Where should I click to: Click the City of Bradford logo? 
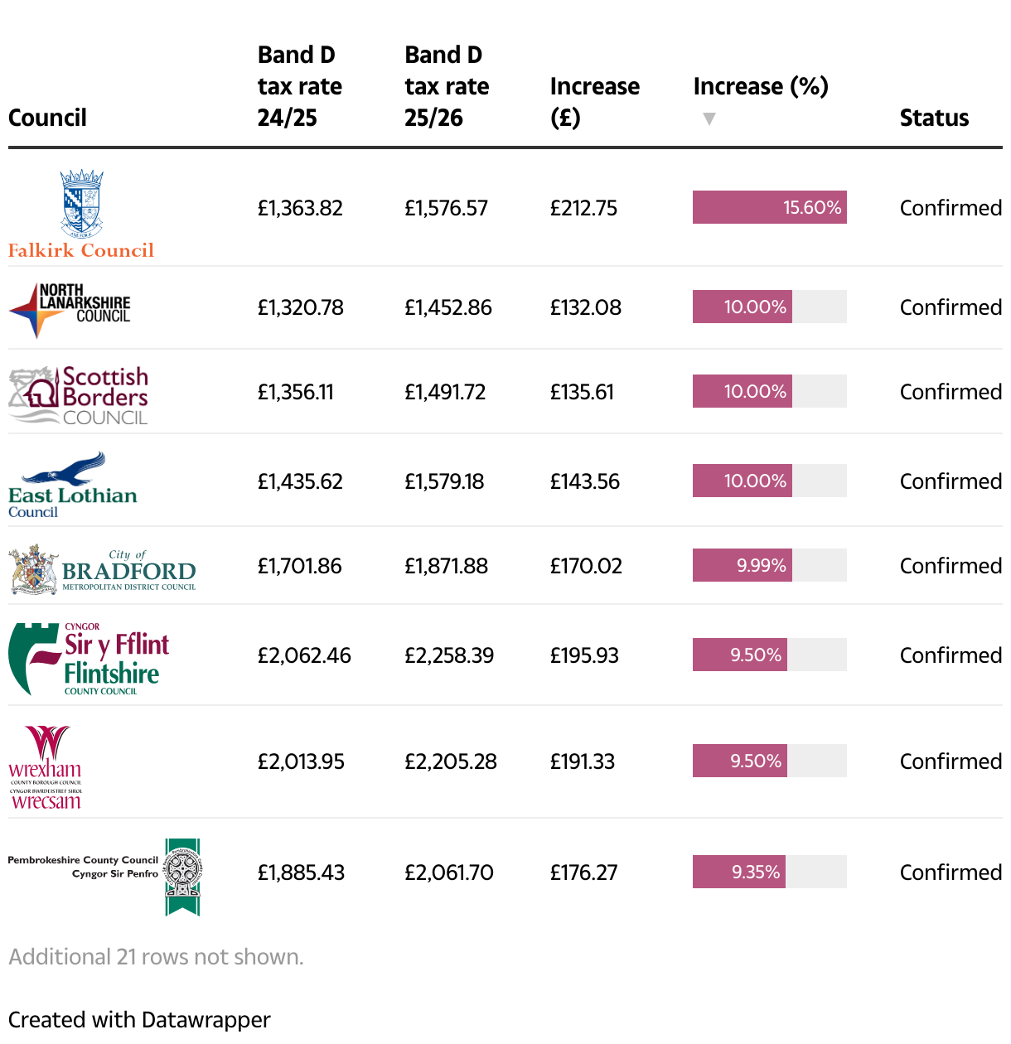tap(103, 569)
